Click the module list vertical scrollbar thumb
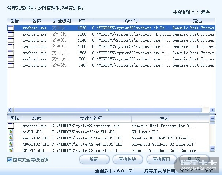Image resolution: width=222 pixels, height=175 pixels. pyautogui.click(x=212, y=123)
